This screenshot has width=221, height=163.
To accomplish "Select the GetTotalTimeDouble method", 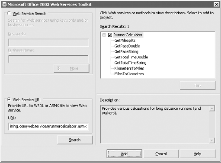I will [131, 57].
